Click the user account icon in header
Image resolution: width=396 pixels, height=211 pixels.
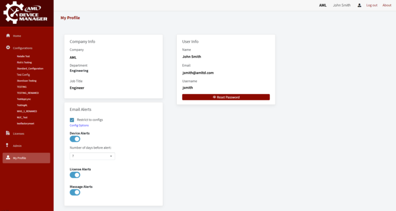pyautogui.click(x=359, y=5)
